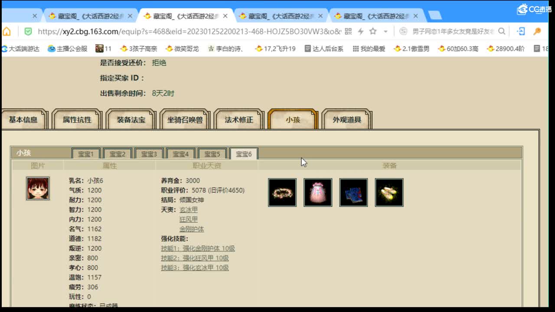The height and width of the screenshot is (312, 555).
Task: Open the 法术修正 tab
Action: pyautogui.click(x=239, y=120)
